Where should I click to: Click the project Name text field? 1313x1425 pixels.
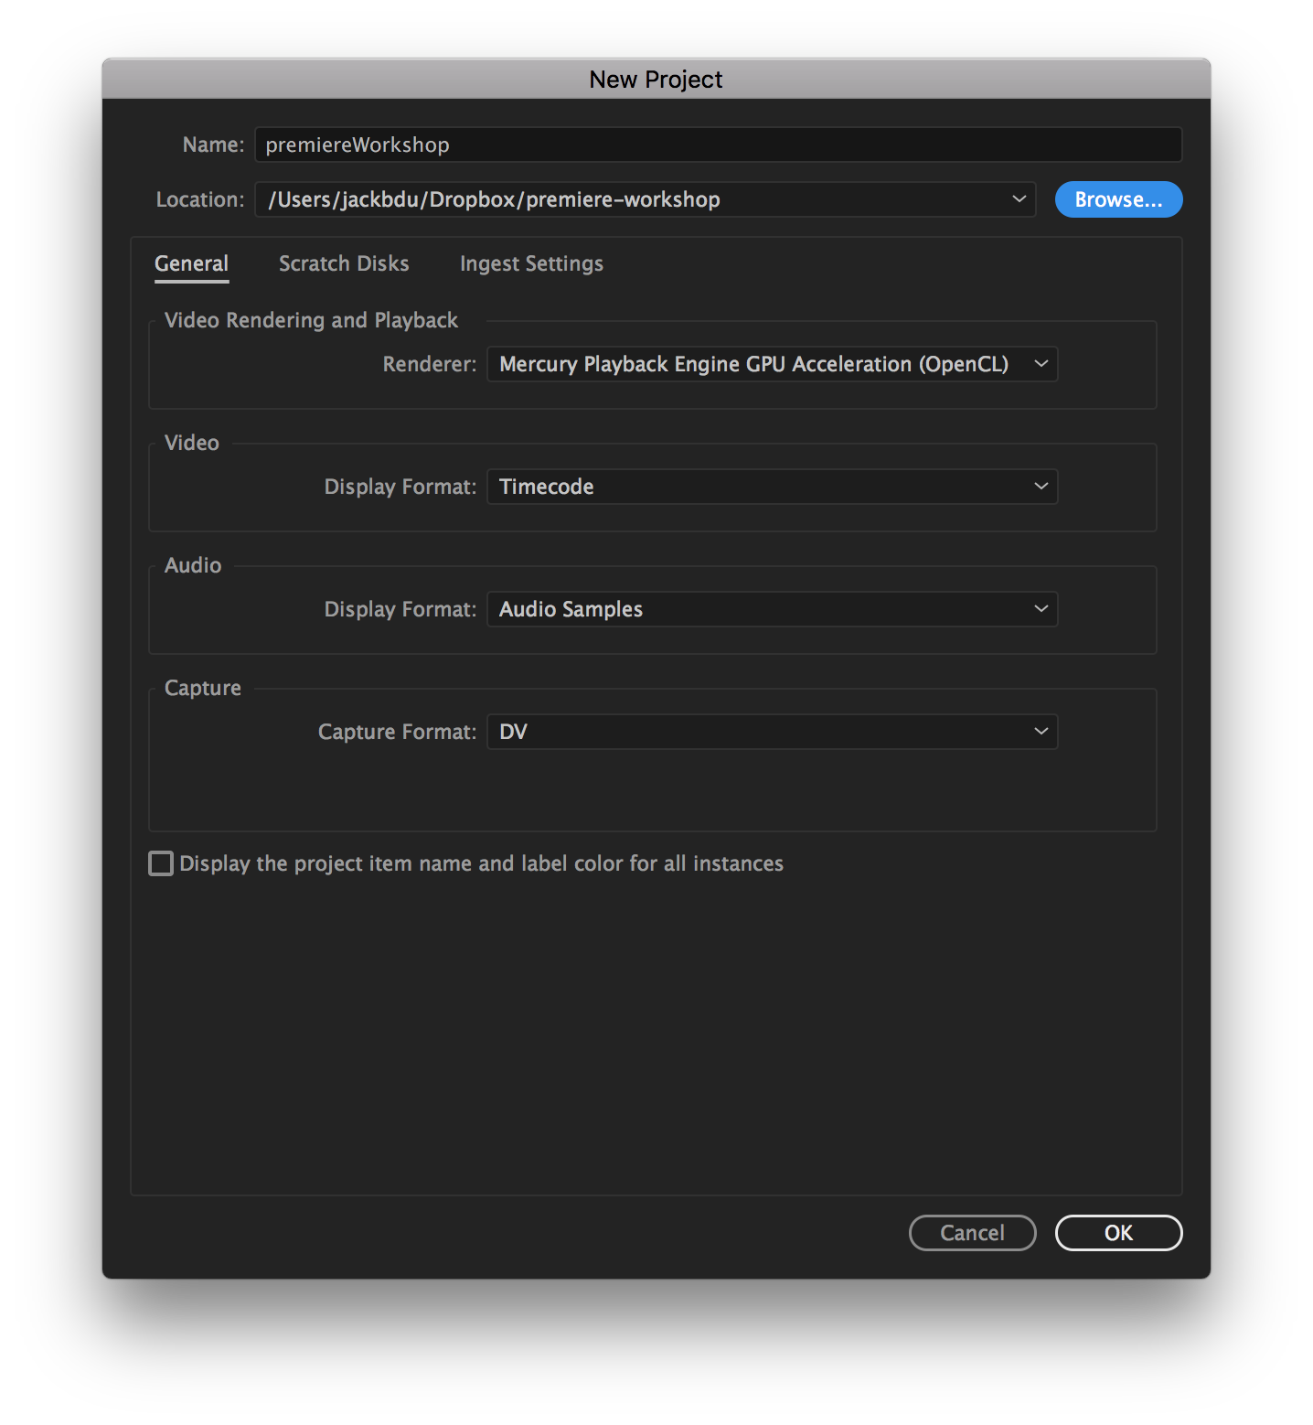pos(718,145)
